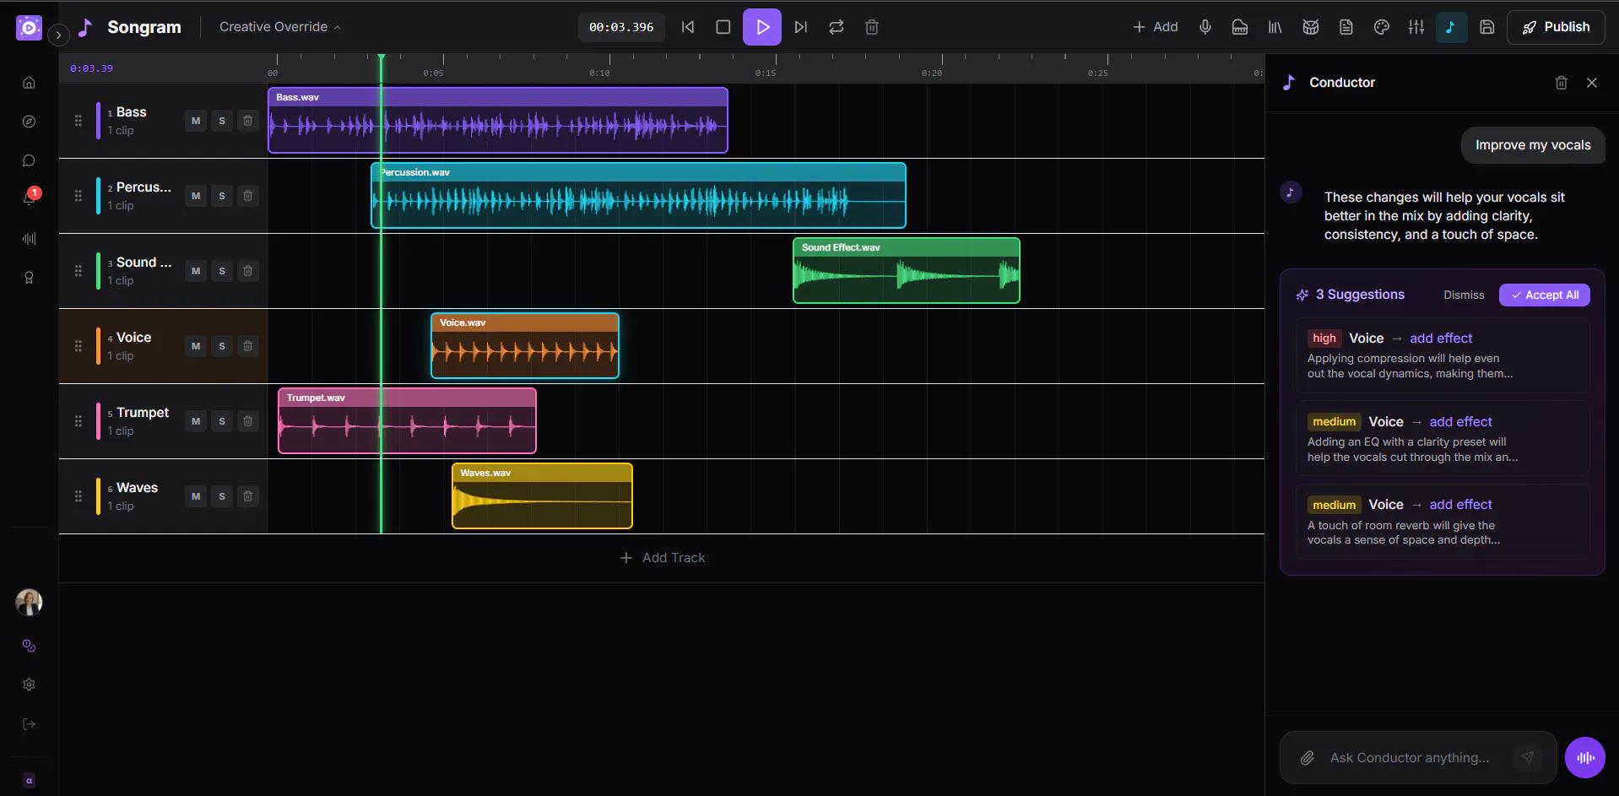
Task: Click the Songram app logo icon
Action: pos(29,27)
